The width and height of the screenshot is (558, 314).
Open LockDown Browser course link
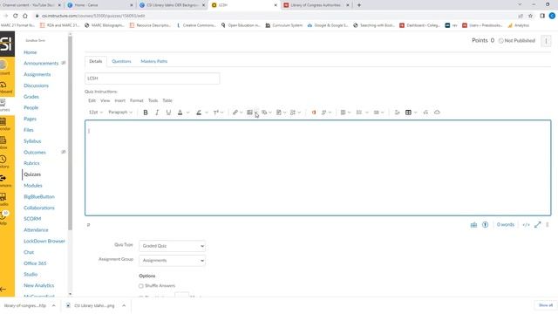click(x=44, y=241)
